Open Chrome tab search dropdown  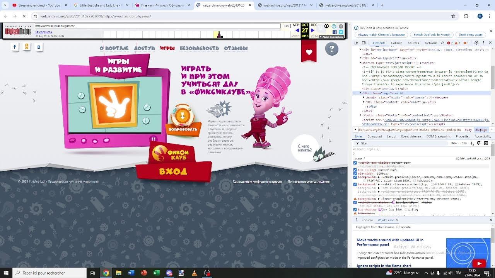click(5, 5)
